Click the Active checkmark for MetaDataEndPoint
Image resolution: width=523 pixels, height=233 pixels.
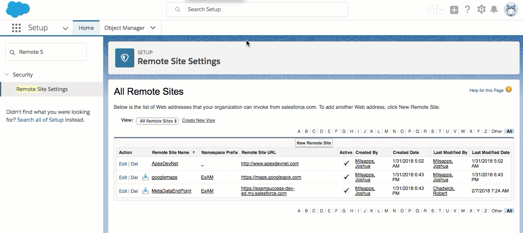click(346, 191)
